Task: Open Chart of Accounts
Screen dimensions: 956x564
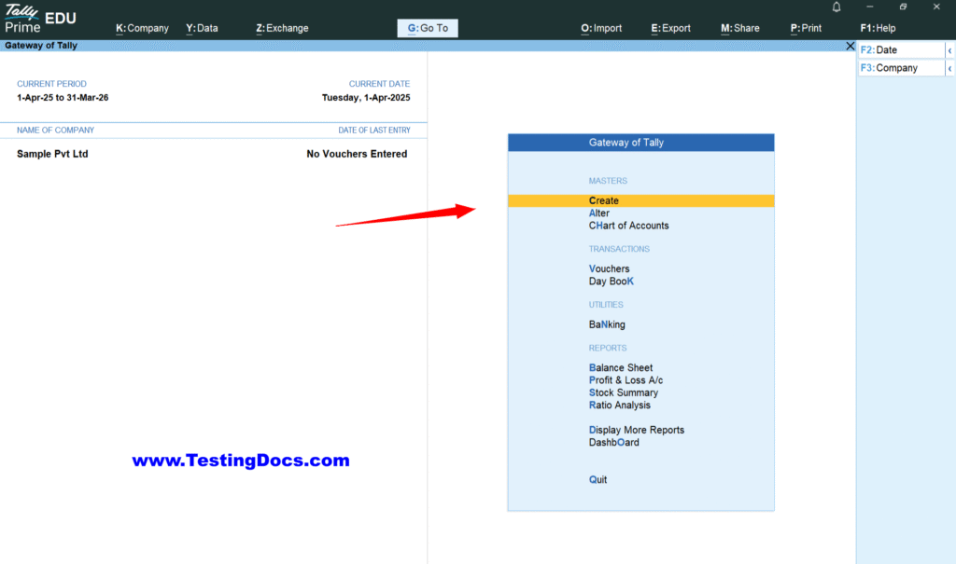Action: pos(628,225)
